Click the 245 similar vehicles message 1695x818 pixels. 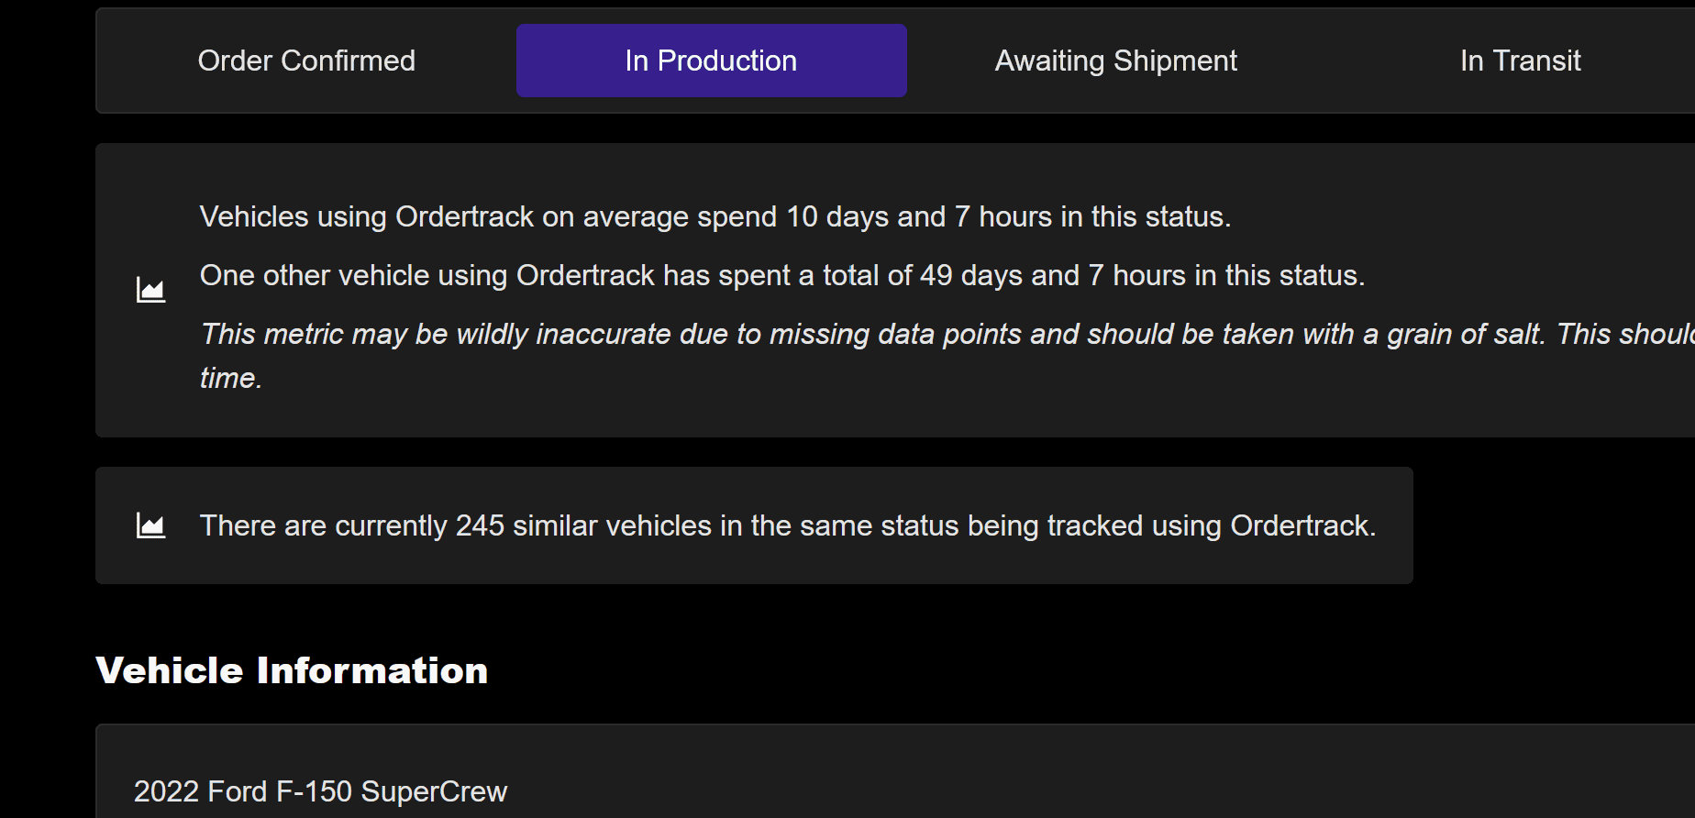point(787,526)
